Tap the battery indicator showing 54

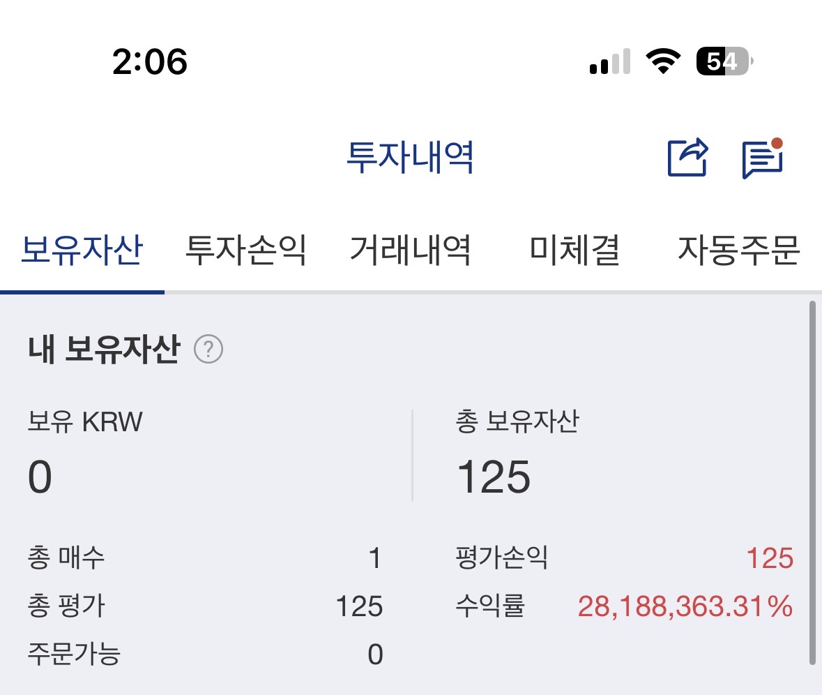[x=724, y=62]
